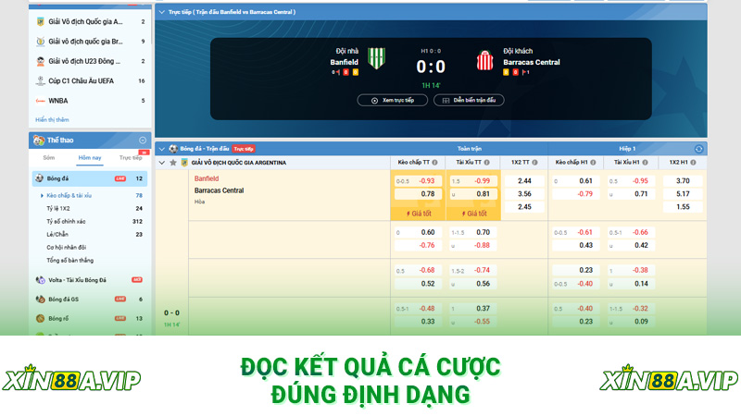Switch to the Sớm tab
Viewport: 741px width, 416px height.
[x=48, y=158]
